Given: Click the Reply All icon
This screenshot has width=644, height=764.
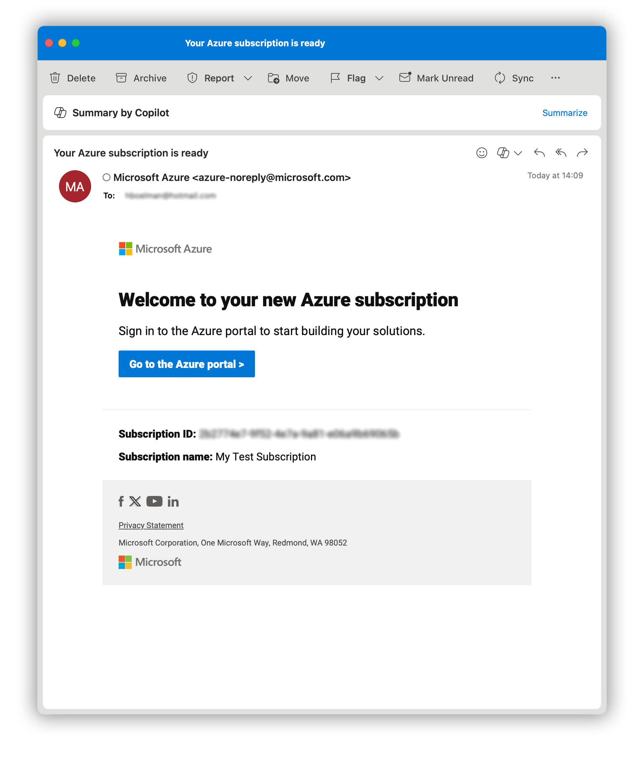Looking at the screenshot, I should coord(561,153).
